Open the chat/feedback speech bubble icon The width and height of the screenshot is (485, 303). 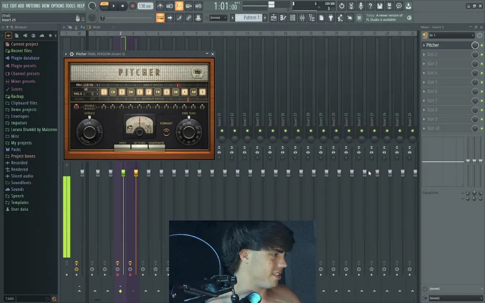pyautogui.click(x=399, y=6)
